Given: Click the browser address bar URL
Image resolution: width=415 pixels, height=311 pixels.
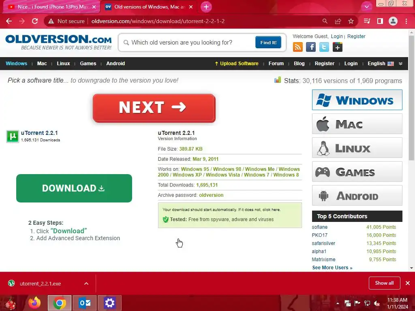Looking at the screenshot, I should (158, 21).
